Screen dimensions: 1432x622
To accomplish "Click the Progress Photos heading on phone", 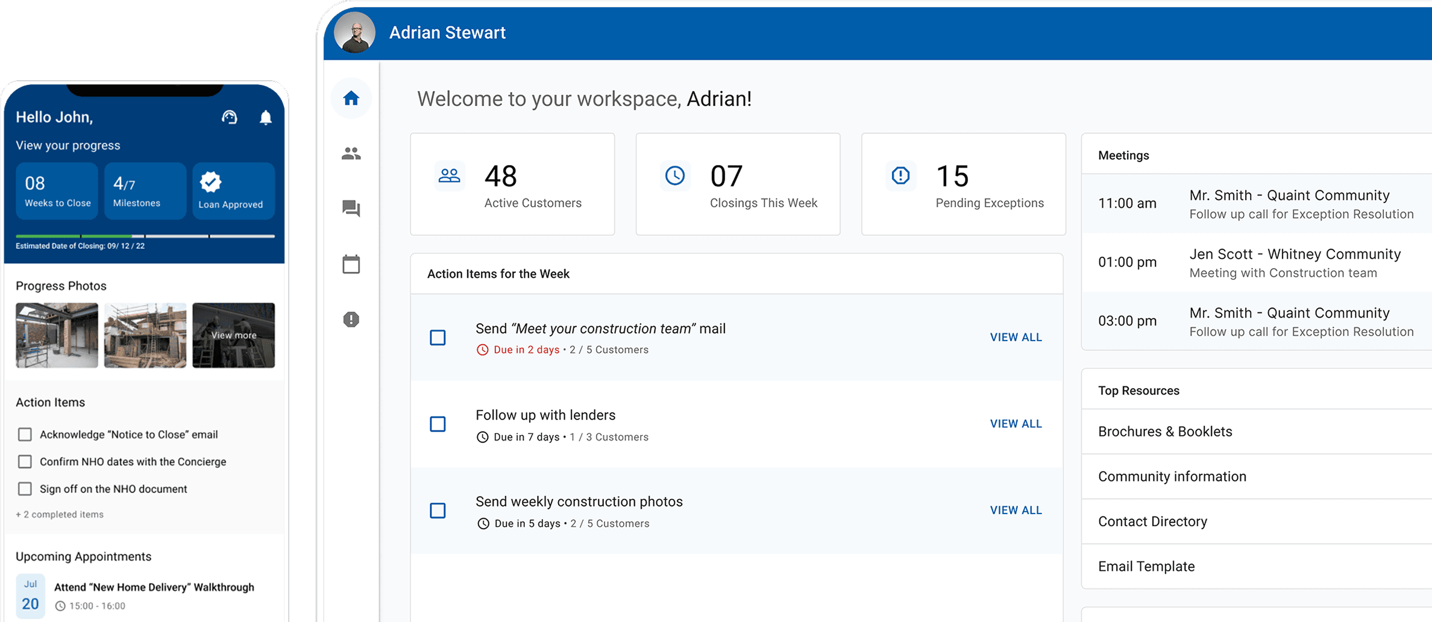I will pyautogui.click(x=61, y=286).
